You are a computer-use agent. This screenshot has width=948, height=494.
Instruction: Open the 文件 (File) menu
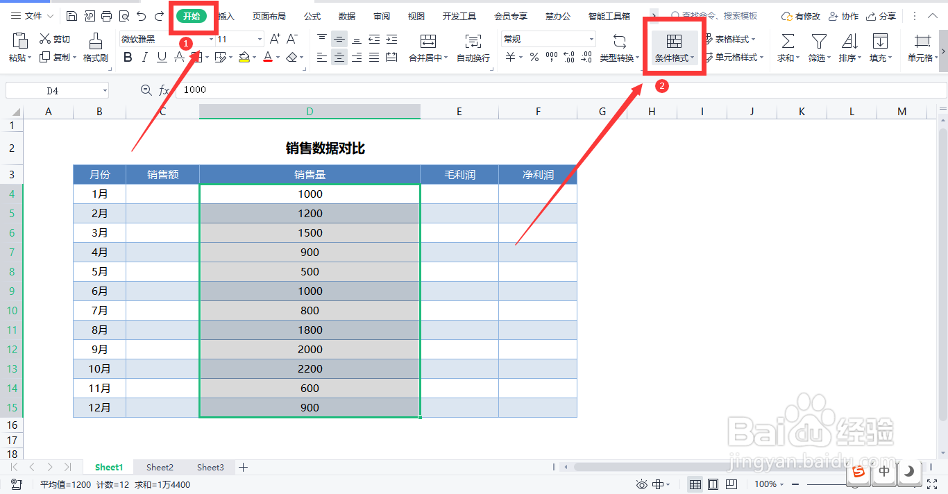[x=33, y=16]
